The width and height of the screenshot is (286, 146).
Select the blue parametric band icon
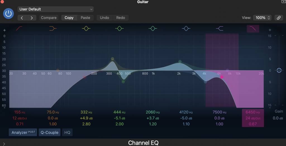coord(186,29)
